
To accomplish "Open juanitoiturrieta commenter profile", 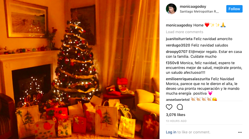I will (179, 39).
